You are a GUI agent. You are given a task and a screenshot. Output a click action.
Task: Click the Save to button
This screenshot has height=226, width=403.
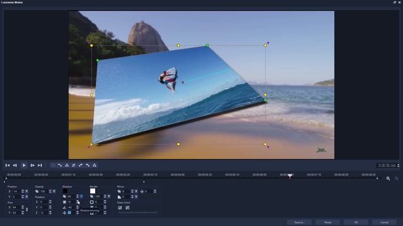(299, 222)
